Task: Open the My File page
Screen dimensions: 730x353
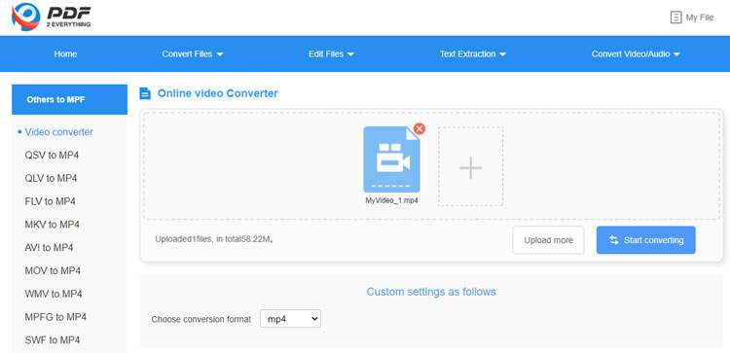Action: pos(691,18)
